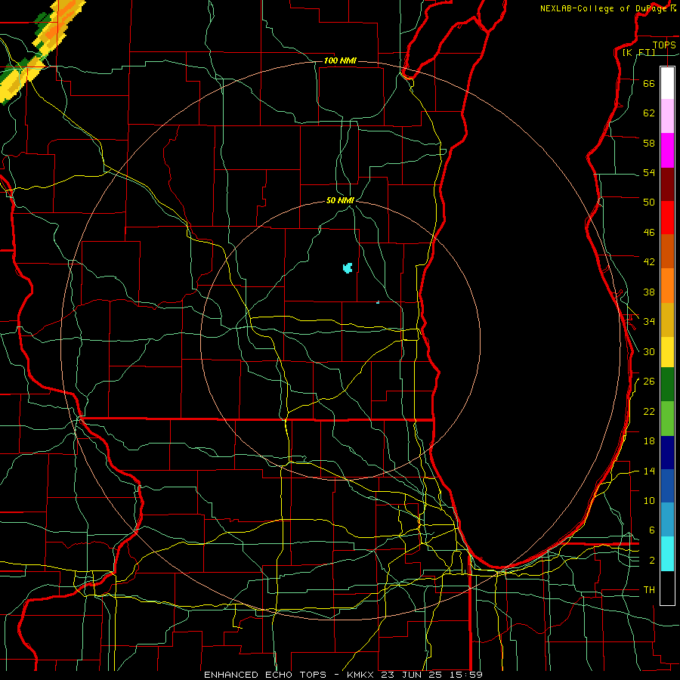This screenshot has width=680, height=680.
Task: Click the legend label 30
Action: pyautogui.click(x=649, y=351)
